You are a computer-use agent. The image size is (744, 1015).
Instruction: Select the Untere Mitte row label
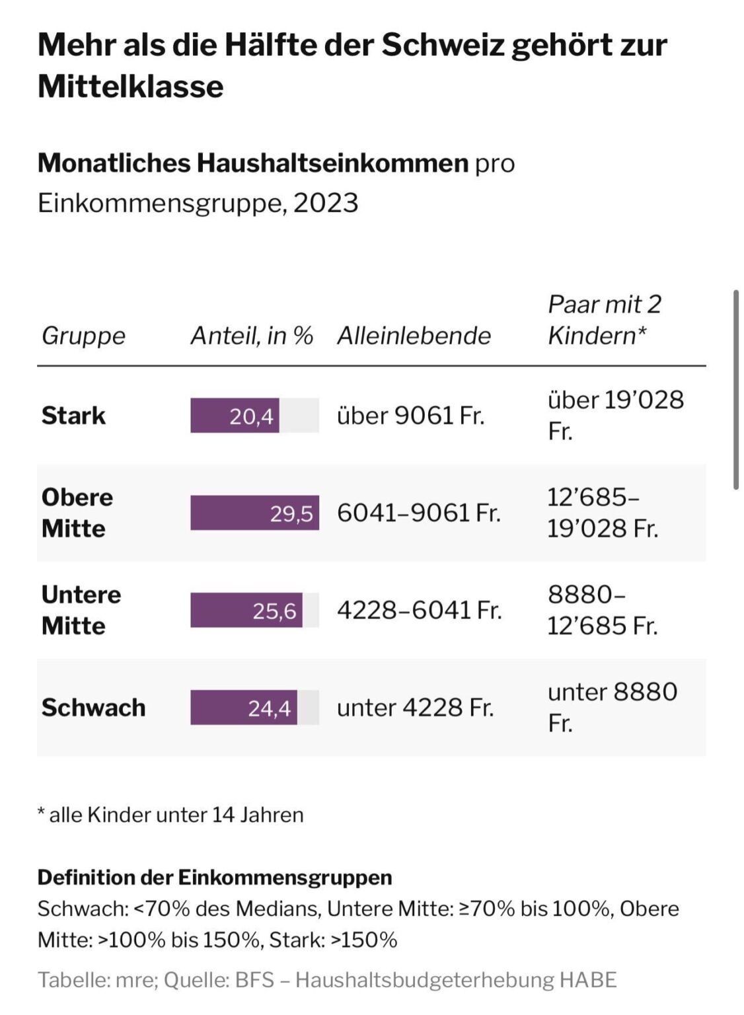(x=81, y=610)
